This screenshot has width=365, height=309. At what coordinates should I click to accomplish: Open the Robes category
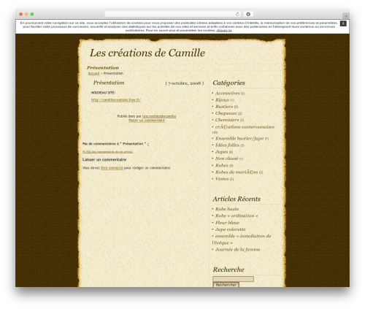click(221, 165)
